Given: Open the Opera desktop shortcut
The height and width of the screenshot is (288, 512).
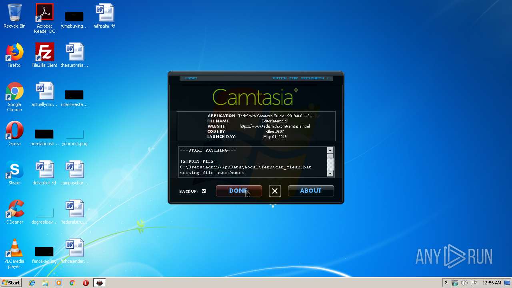Looking at the screenshot, I should click(x=14, y=134).
